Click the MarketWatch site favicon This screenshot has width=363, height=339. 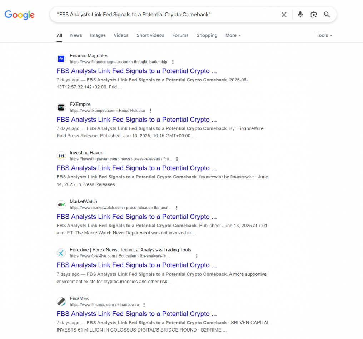click(61, 204)
